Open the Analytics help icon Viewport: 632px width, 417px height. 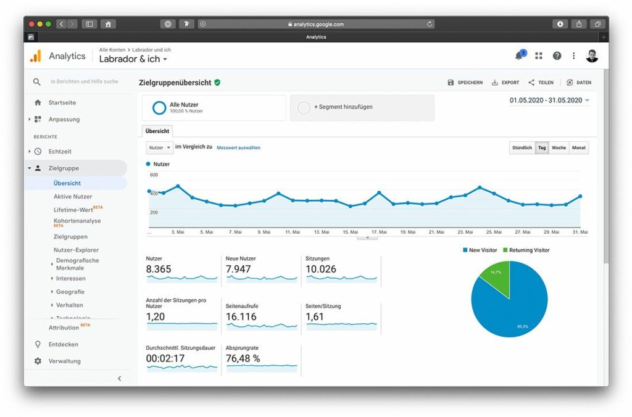tap(557, 56)
